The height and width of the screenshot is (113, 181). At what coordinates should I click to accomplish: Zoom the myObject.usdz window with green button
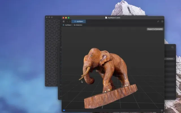(68, 18)
